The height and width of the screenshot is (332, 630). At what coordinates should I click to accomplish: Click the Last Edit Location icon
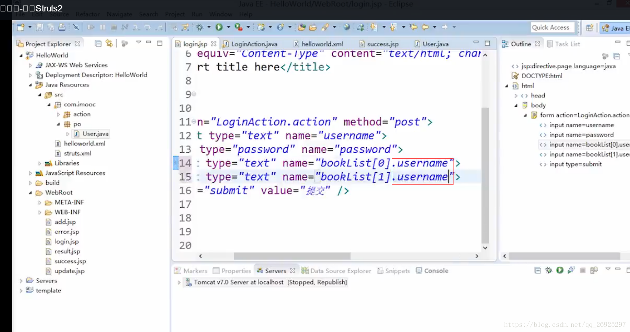pyautogui.click(x=414, y=27)
